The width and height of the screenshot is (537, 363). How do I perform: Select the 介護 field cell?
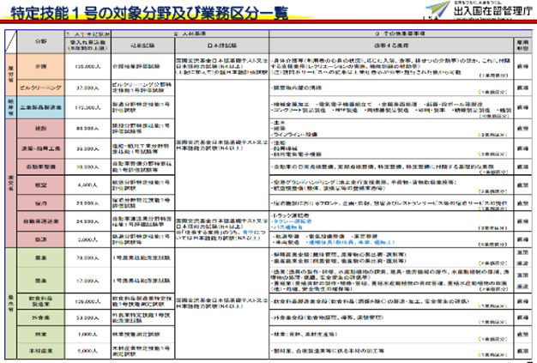coord(41,66)
